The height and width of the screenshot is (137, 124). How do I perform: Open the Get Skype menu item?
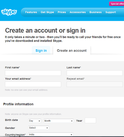47,12
